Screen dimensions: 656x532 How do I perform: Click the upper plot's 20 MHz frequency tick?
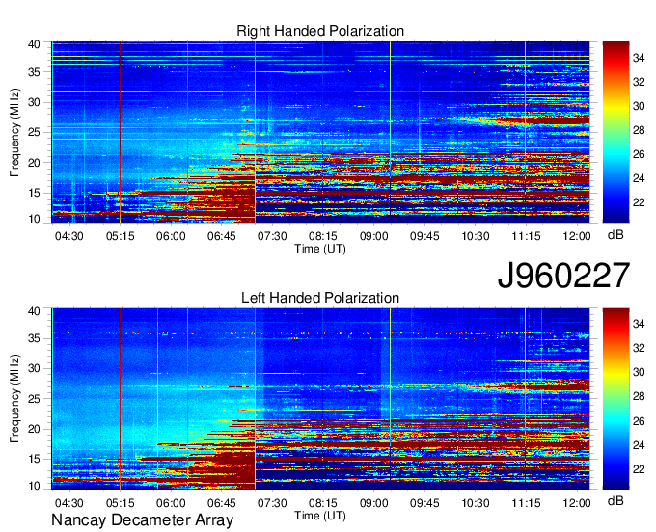(x=34, y=163)
